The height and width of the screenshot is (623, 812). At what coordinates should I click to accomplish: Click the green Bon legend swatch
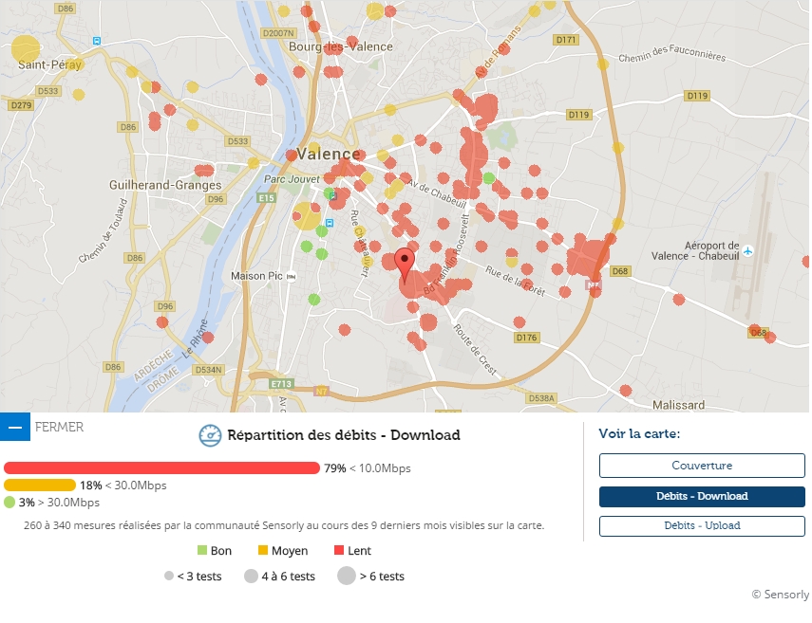(202, 550)
